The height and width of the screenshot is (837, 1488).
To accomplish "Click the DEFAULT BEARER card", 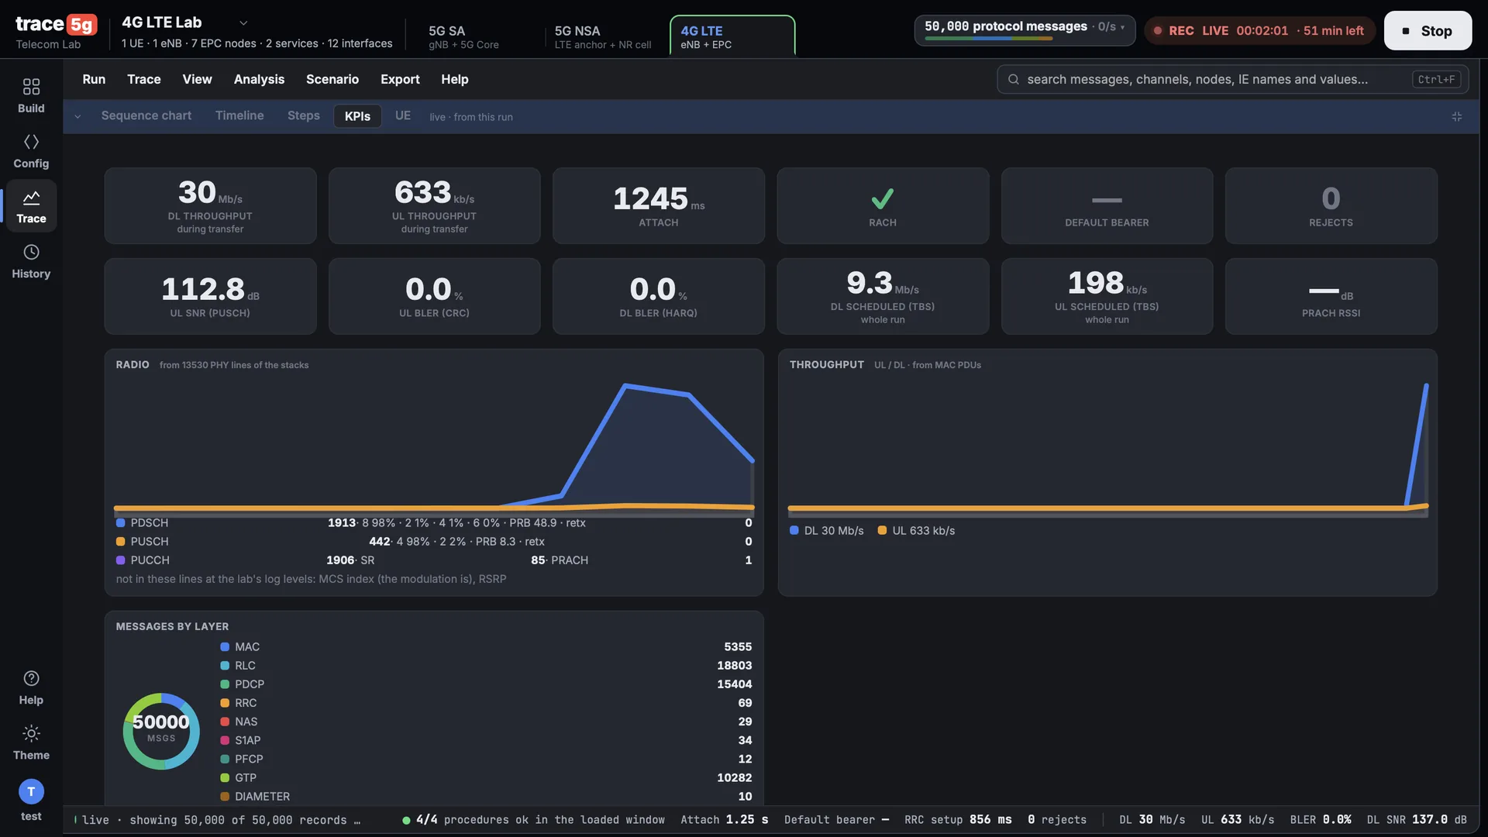I will click(x=1107, y=206).
